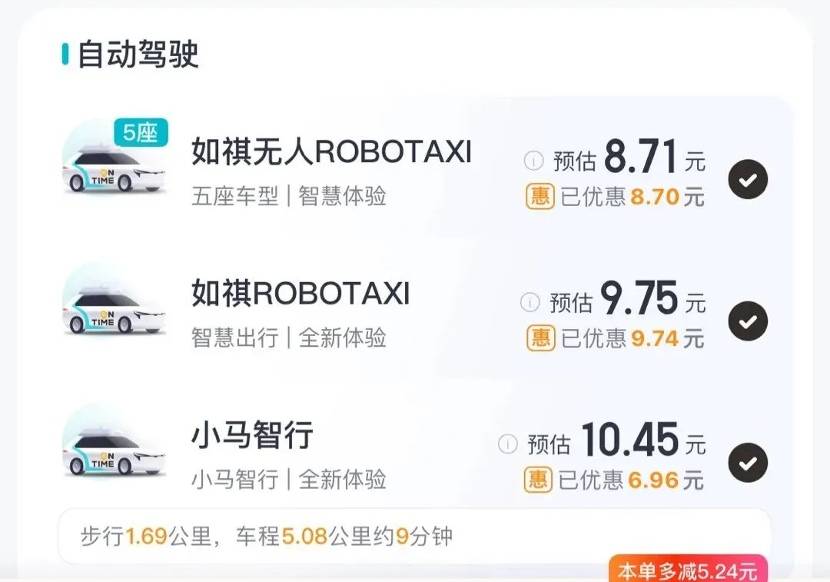Tap the 惠 discount badge for 6.96元
The height and width of the screenshot is (582, 830).
(538, 479)
